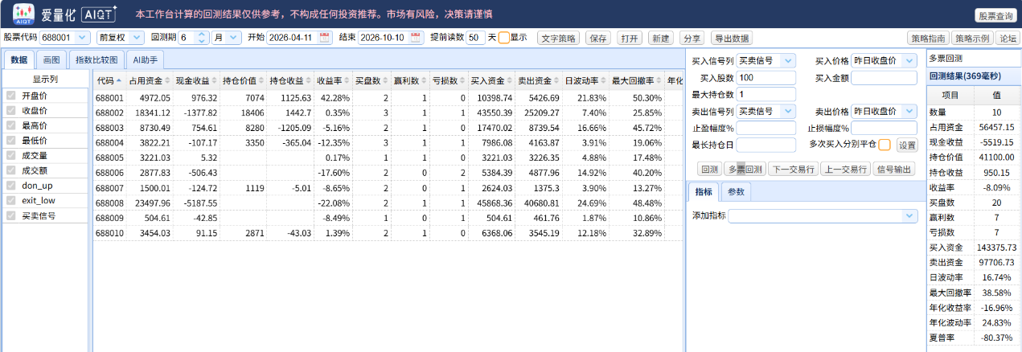Open the 添加指标 dropdown

click(x=909, y=215)
